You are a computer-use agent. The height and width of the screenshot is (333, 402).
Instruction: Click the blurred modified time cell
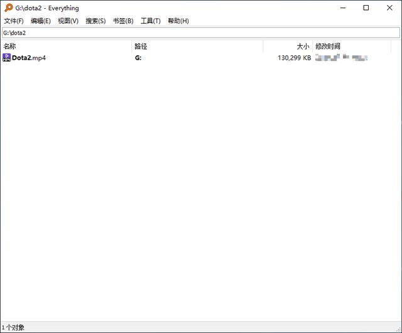341,57
